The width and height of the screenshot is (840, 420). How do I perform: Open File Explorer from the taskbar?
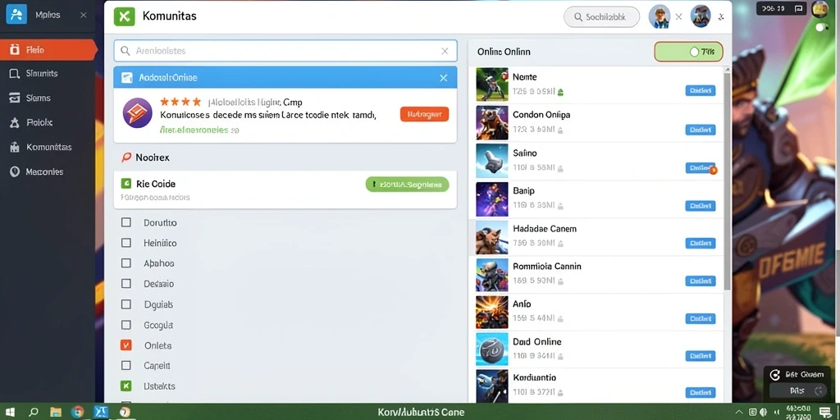56,412
